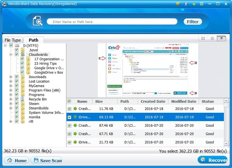
Task: Expand the Program Files (x86) node
Action: click(x=11, y=90)
